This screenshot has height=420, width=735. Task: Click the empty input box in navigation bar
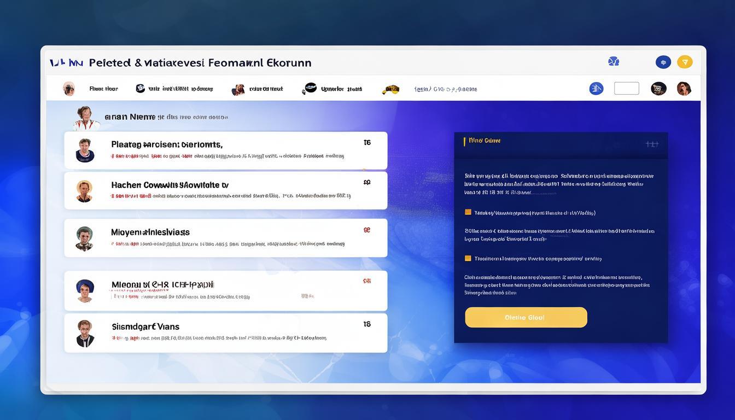coord(626,89)
